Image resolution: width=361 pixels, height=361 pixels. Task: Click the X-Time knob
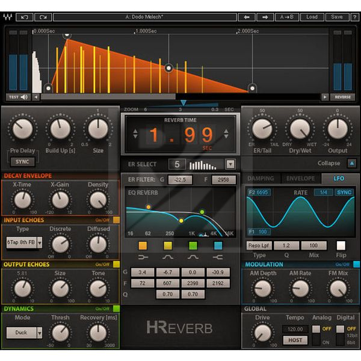click(x=23, y=200)
